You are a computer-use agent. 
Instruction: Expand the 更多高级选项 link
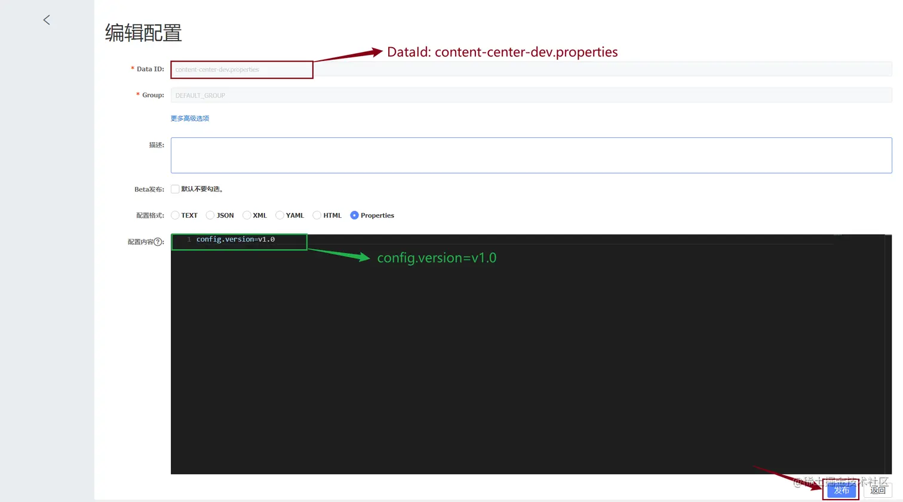point(190,118)
